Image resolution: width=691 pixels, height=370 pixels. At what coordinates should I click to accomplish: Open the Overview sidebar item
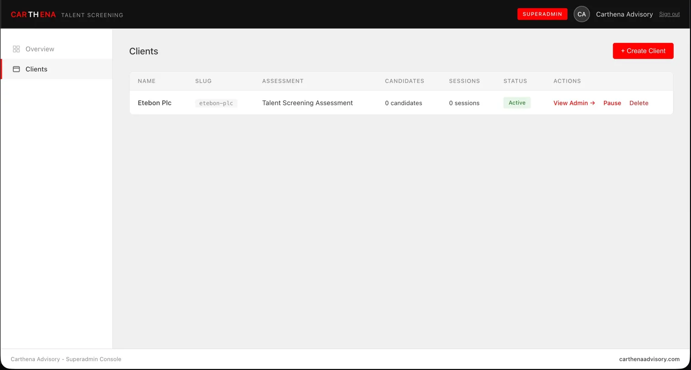(x=57, y=49)
